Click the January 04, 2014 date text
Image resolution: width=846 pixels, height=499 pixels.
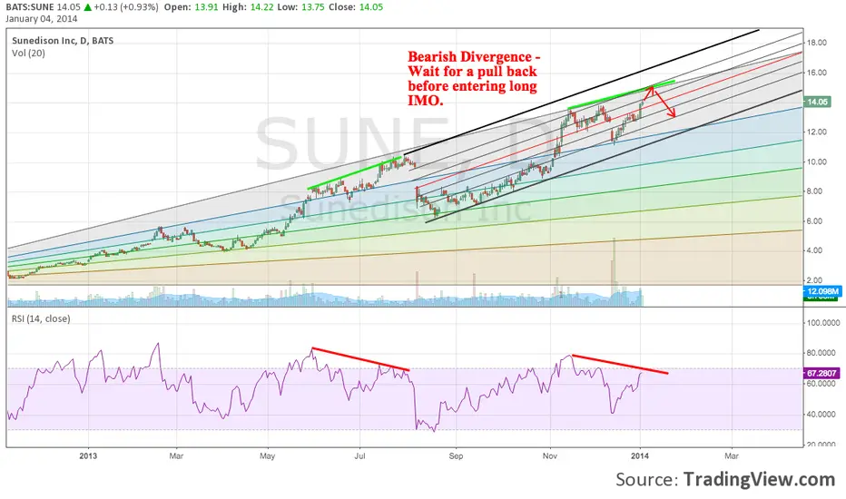coord(43,20)
